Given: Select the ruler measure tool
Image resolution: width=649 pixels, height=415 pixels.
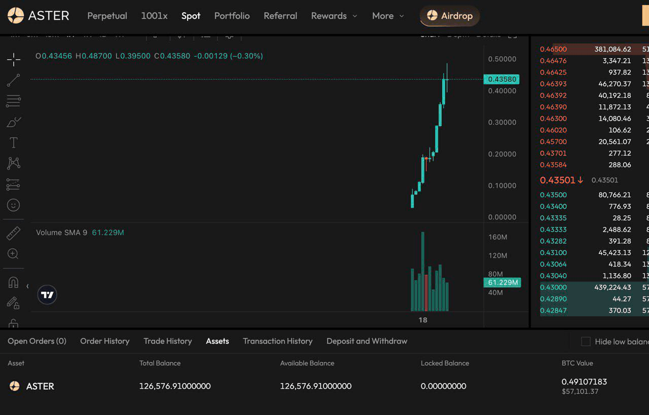Looking at the screenshot, I should (14, 233).
